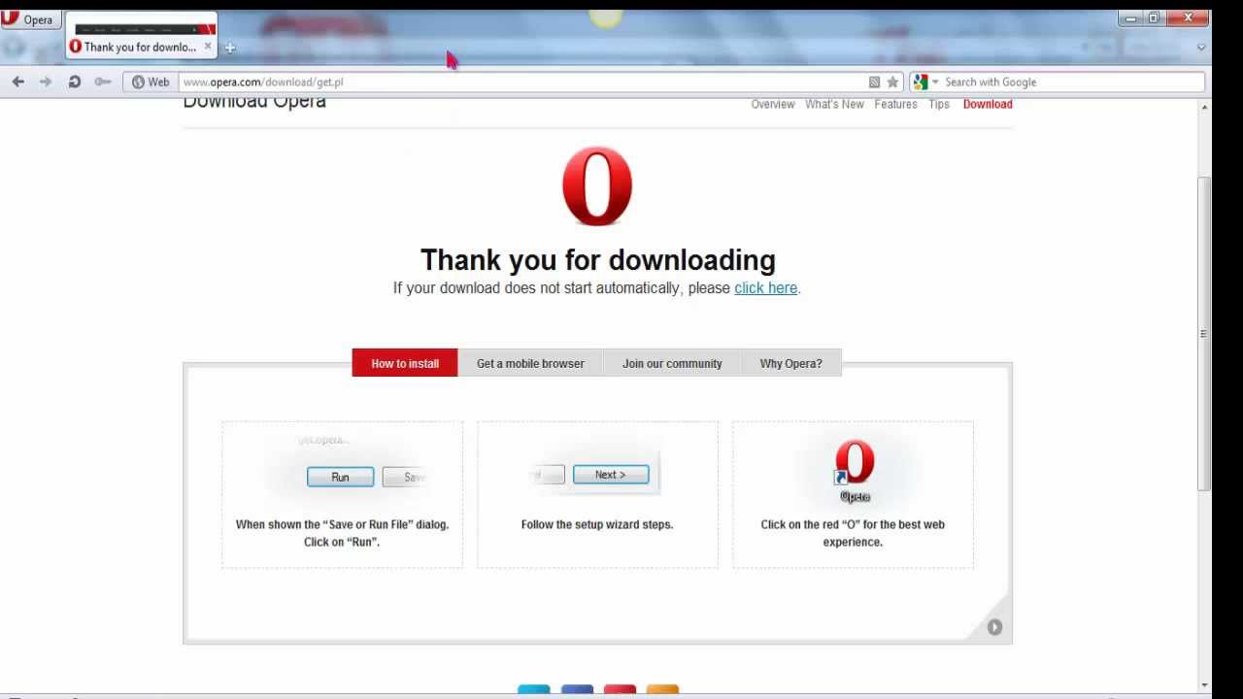Open the Tips link
The width and height of the screenshot is (1243, 699).
pyautogui.click(x=939, y=104)
